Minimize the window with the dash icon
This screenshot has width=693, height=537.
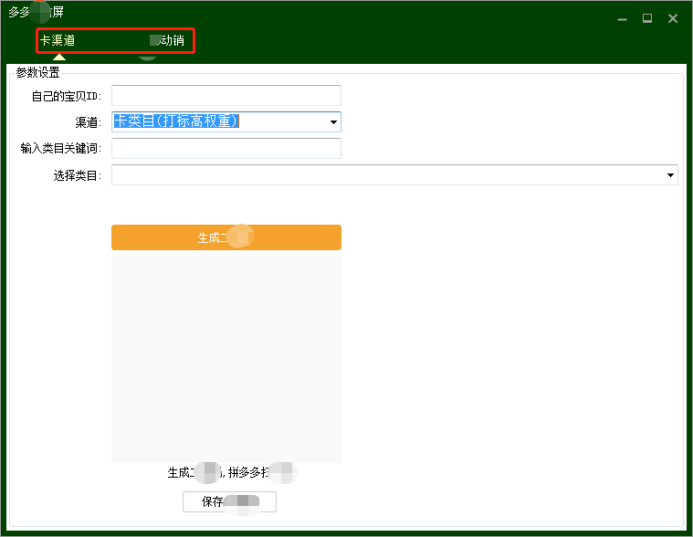(x=622, y=18)
